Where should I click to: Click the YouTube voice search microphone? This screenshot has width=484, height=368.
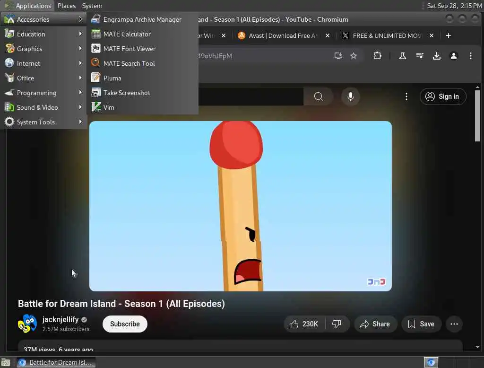350,96
